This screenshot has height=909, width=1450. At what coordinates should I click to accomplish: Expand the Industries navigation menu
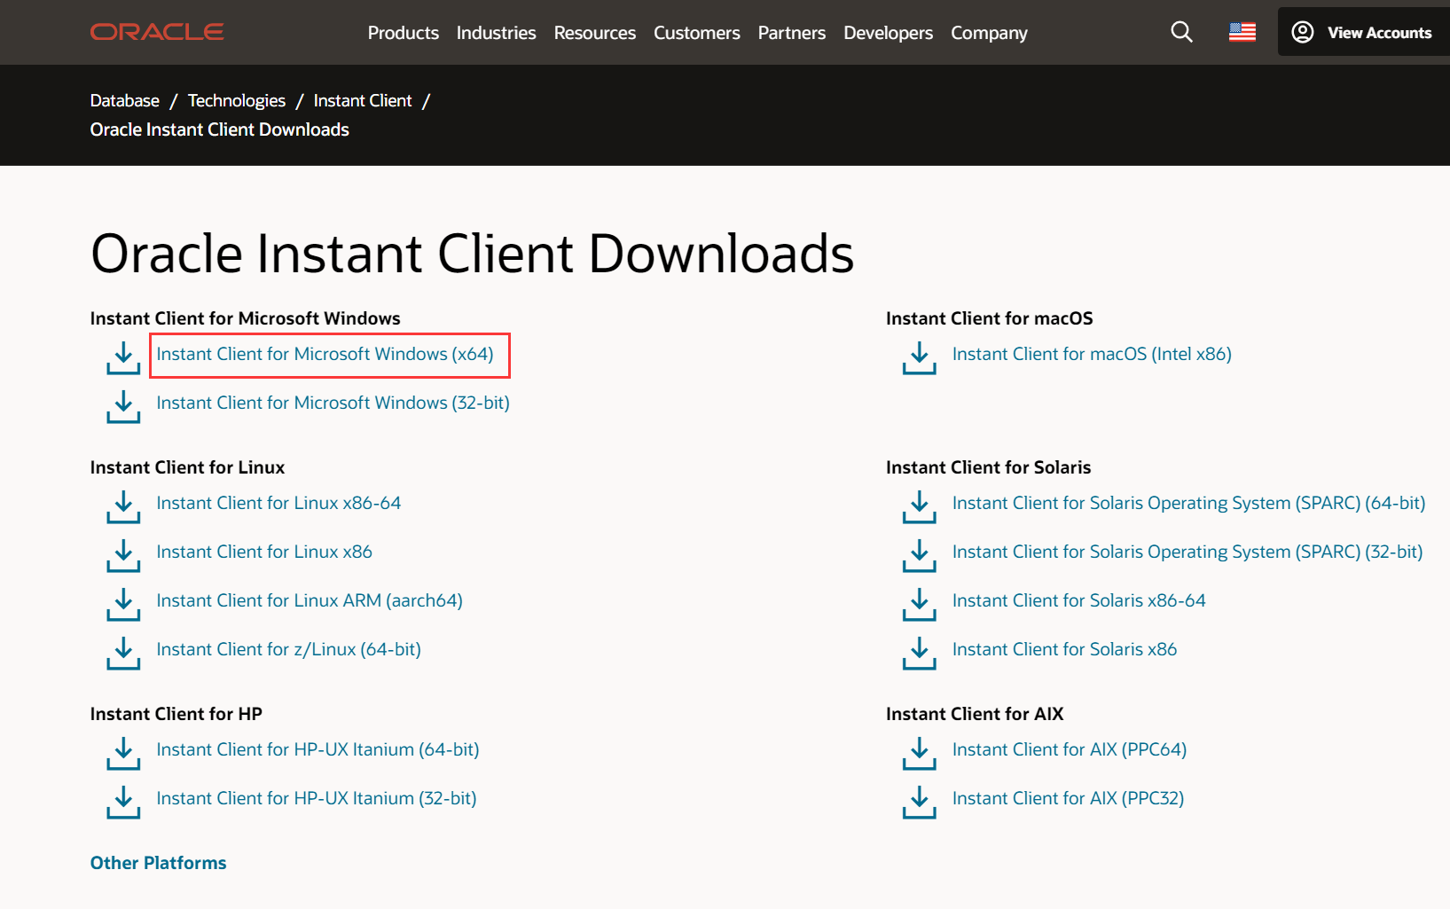click(x=496, y=33)
